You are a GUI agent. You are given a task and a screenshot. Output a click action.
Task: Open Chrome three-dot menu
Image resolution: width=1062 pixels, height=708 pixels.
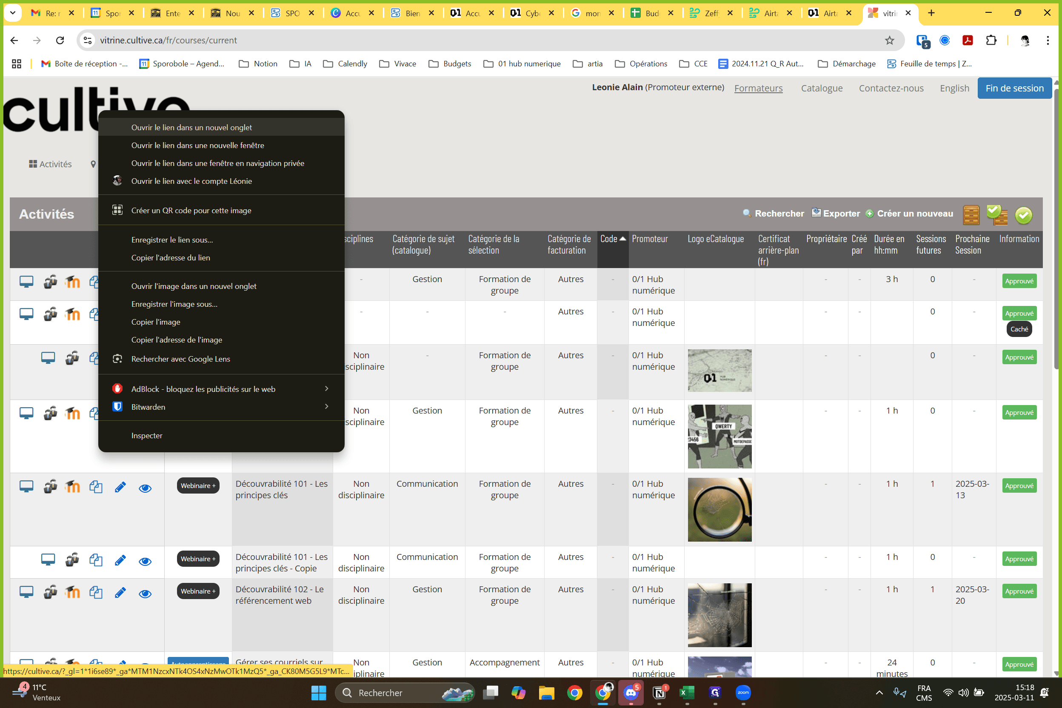1048,40
